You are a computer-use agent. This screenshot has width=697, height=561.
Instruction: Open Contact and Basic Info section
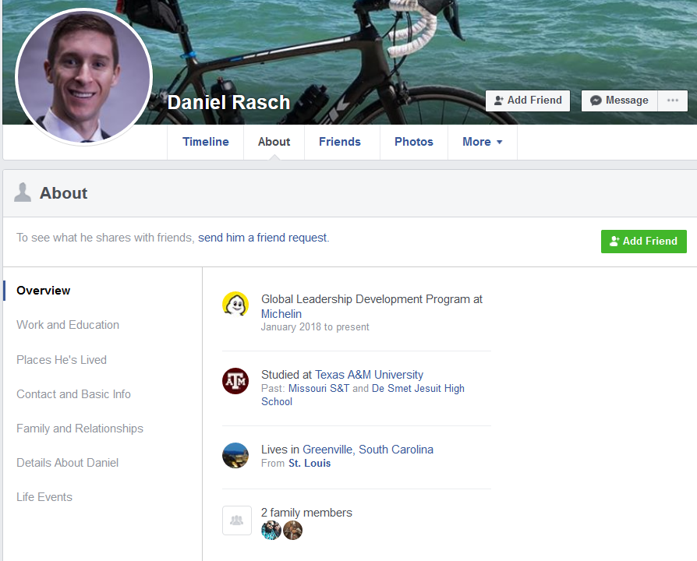point(73,394)
